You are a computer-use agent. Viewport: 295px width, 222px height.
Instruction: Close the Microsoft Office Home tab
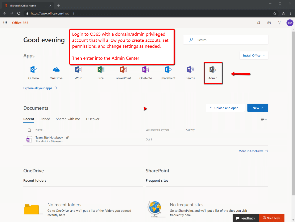(50, 6)
